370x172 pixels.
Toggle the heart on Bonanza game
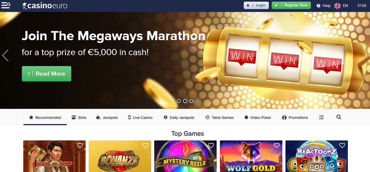(146, 145)
